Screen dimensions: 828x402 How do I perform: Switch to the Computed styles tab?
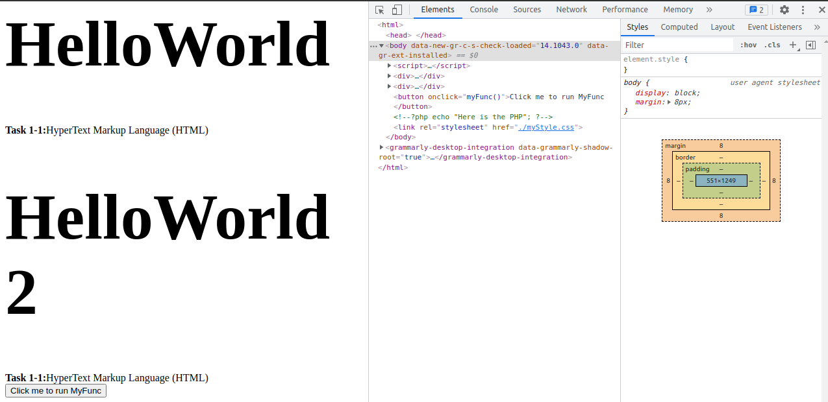click(679, 27)
